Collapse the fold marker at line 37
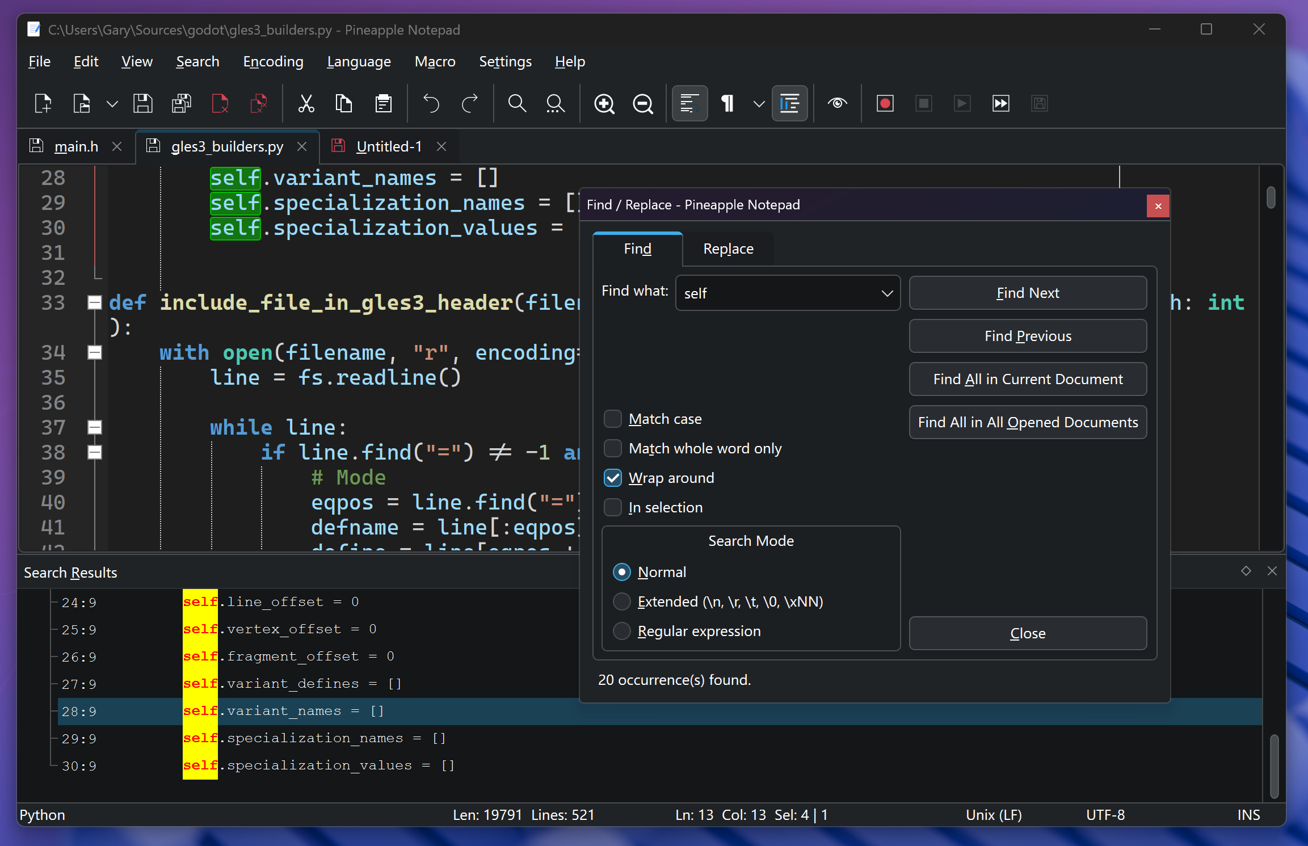Viewport: 1308px width, 846px height. [x=95, y=427]
